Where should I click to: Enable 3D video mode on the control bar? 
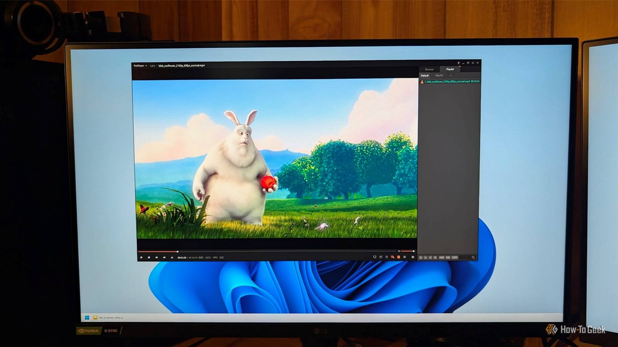(x=387, y=258)
